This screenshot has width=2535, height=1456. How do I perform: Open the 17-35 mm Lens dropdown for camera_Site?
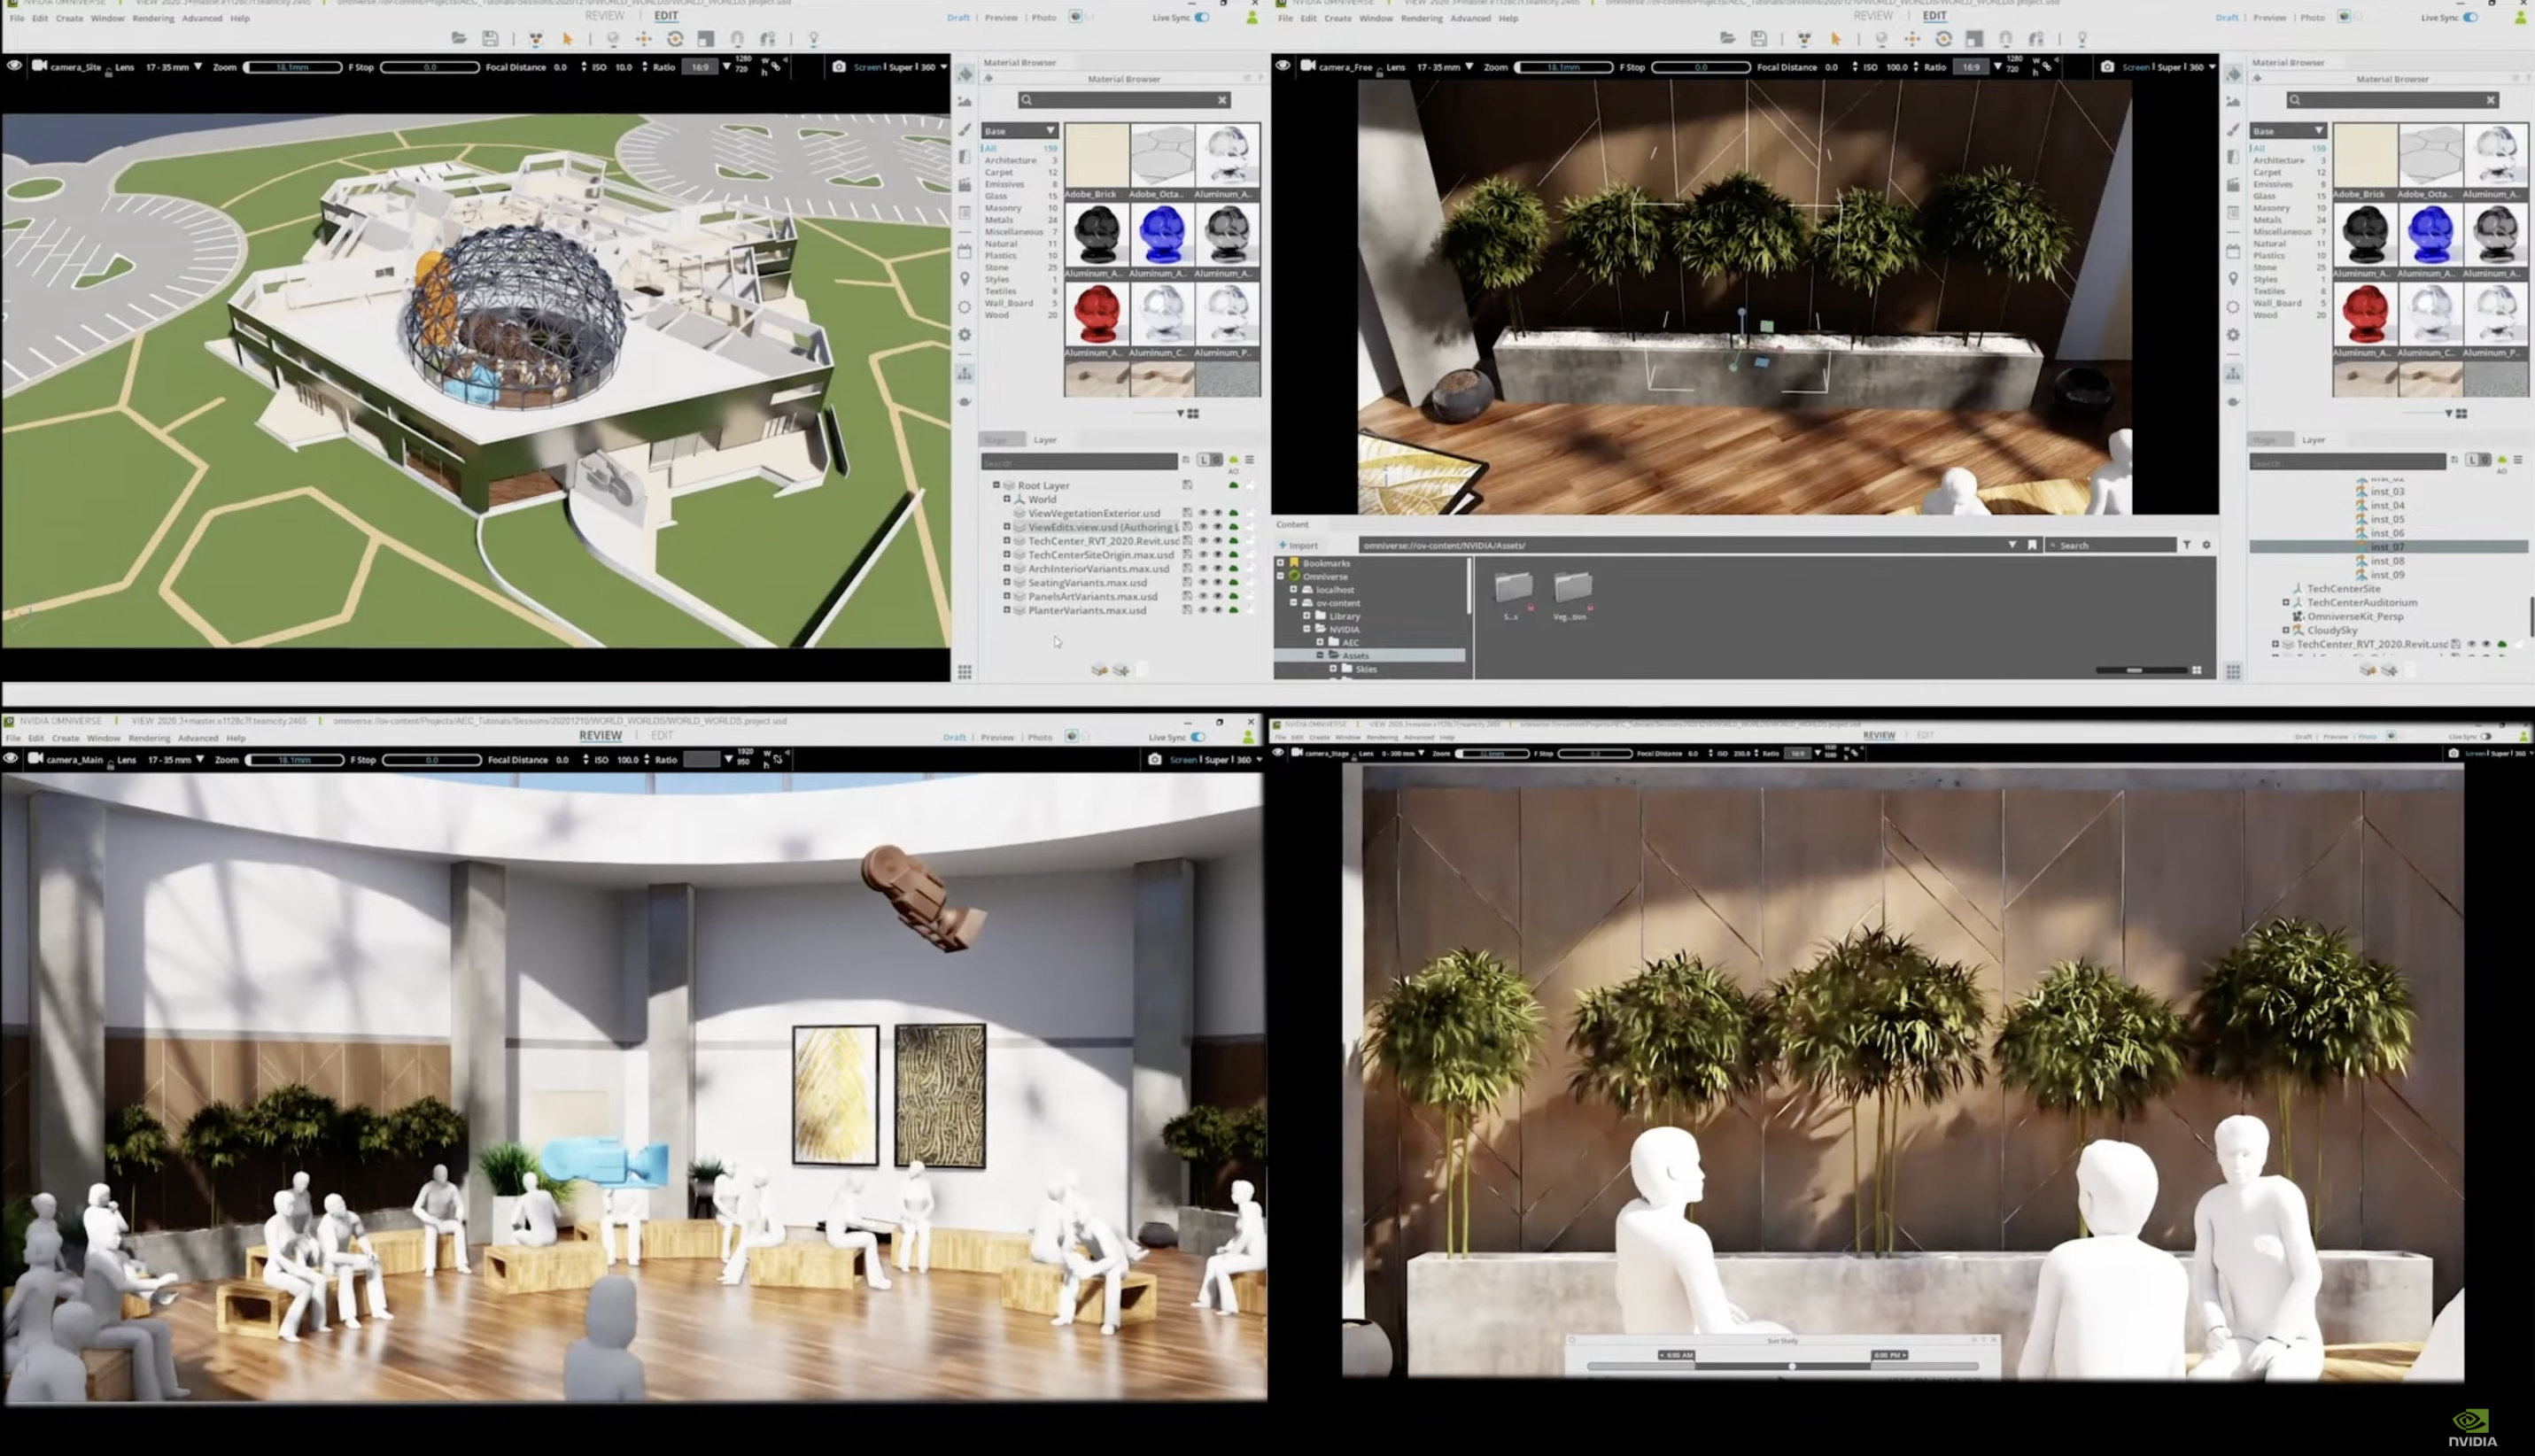tap(175, 67)
